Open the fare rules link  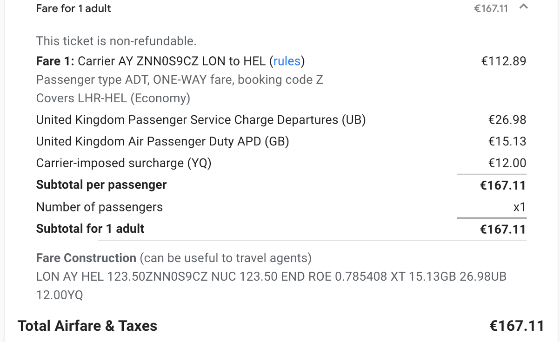point(287,61)
